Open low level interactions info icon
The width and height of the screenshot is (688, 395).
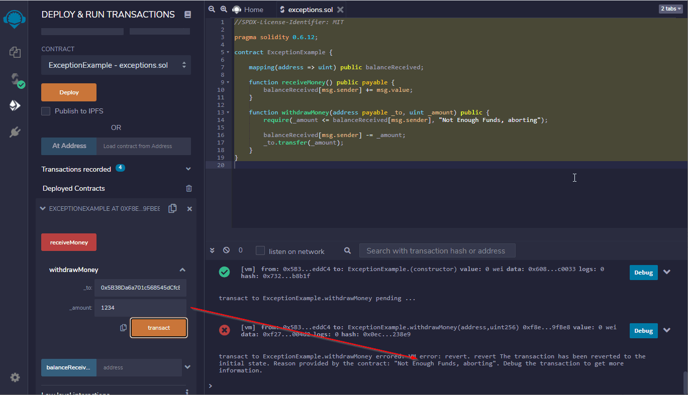pos(187,392)
